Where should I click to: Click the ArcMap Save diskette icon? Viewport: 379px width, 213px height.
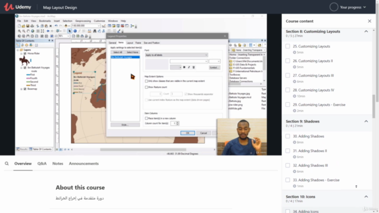point(28,26)
